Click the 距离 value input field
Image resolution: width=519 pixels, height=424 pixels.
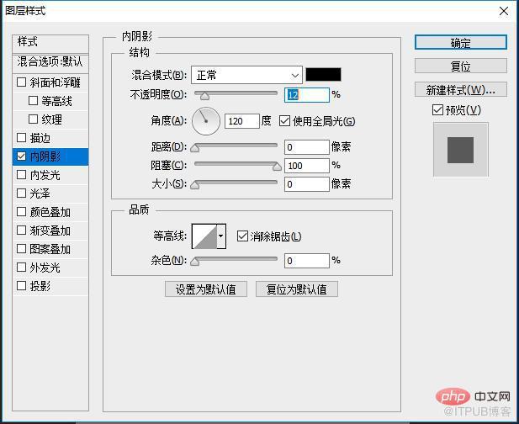coord(307,147)
